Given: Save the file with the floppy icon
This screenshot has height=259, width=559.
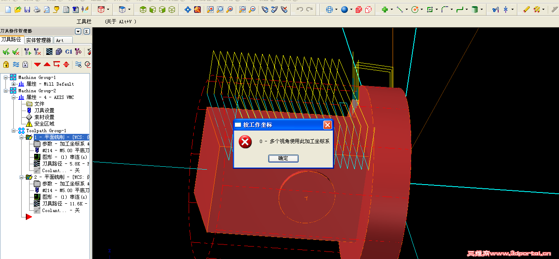Looking at the screenshot, I should tap(27, 9).
